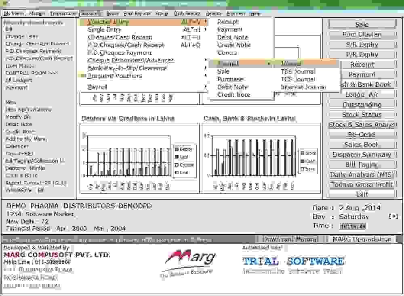
Task: Open the Stocks menu
Action: click(x=162, y=13)
